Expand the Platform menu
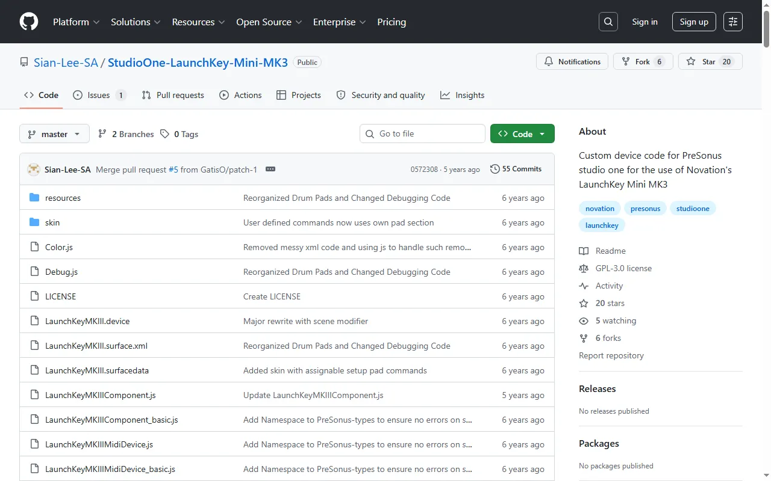The height and width of the screenshot is (481, 771). click(x=76, y=22)
